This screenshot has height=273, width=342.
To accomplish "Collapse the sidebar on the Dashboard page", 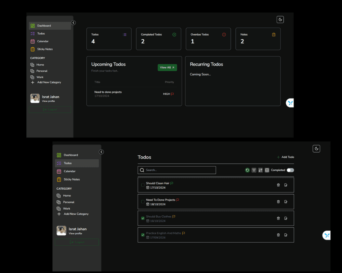I will point(73,23).
